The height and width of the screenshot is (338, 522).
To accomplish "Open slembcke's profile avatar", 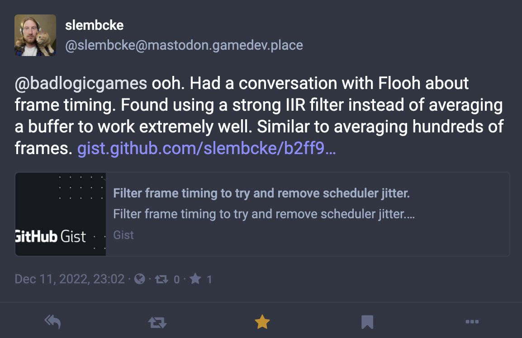I will coord(35,35).
